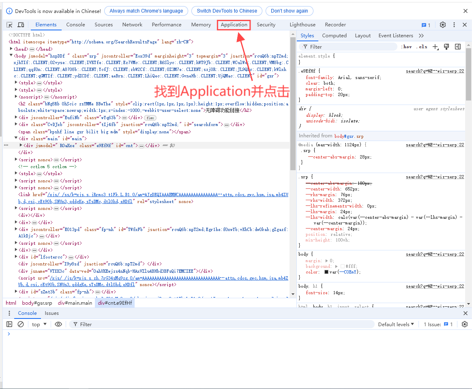Click Always match Chrome's language button
The height and width of the screenshot is (389, 472).
[x=146, y=11]
